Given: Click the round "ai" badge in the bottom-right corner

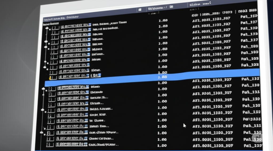Looking at the screenshot, I should pos(258,138).
